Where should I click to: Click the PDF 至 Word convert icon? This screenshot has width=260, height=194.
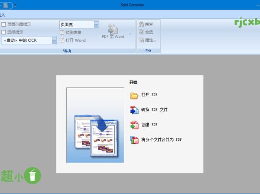(113, 29)
